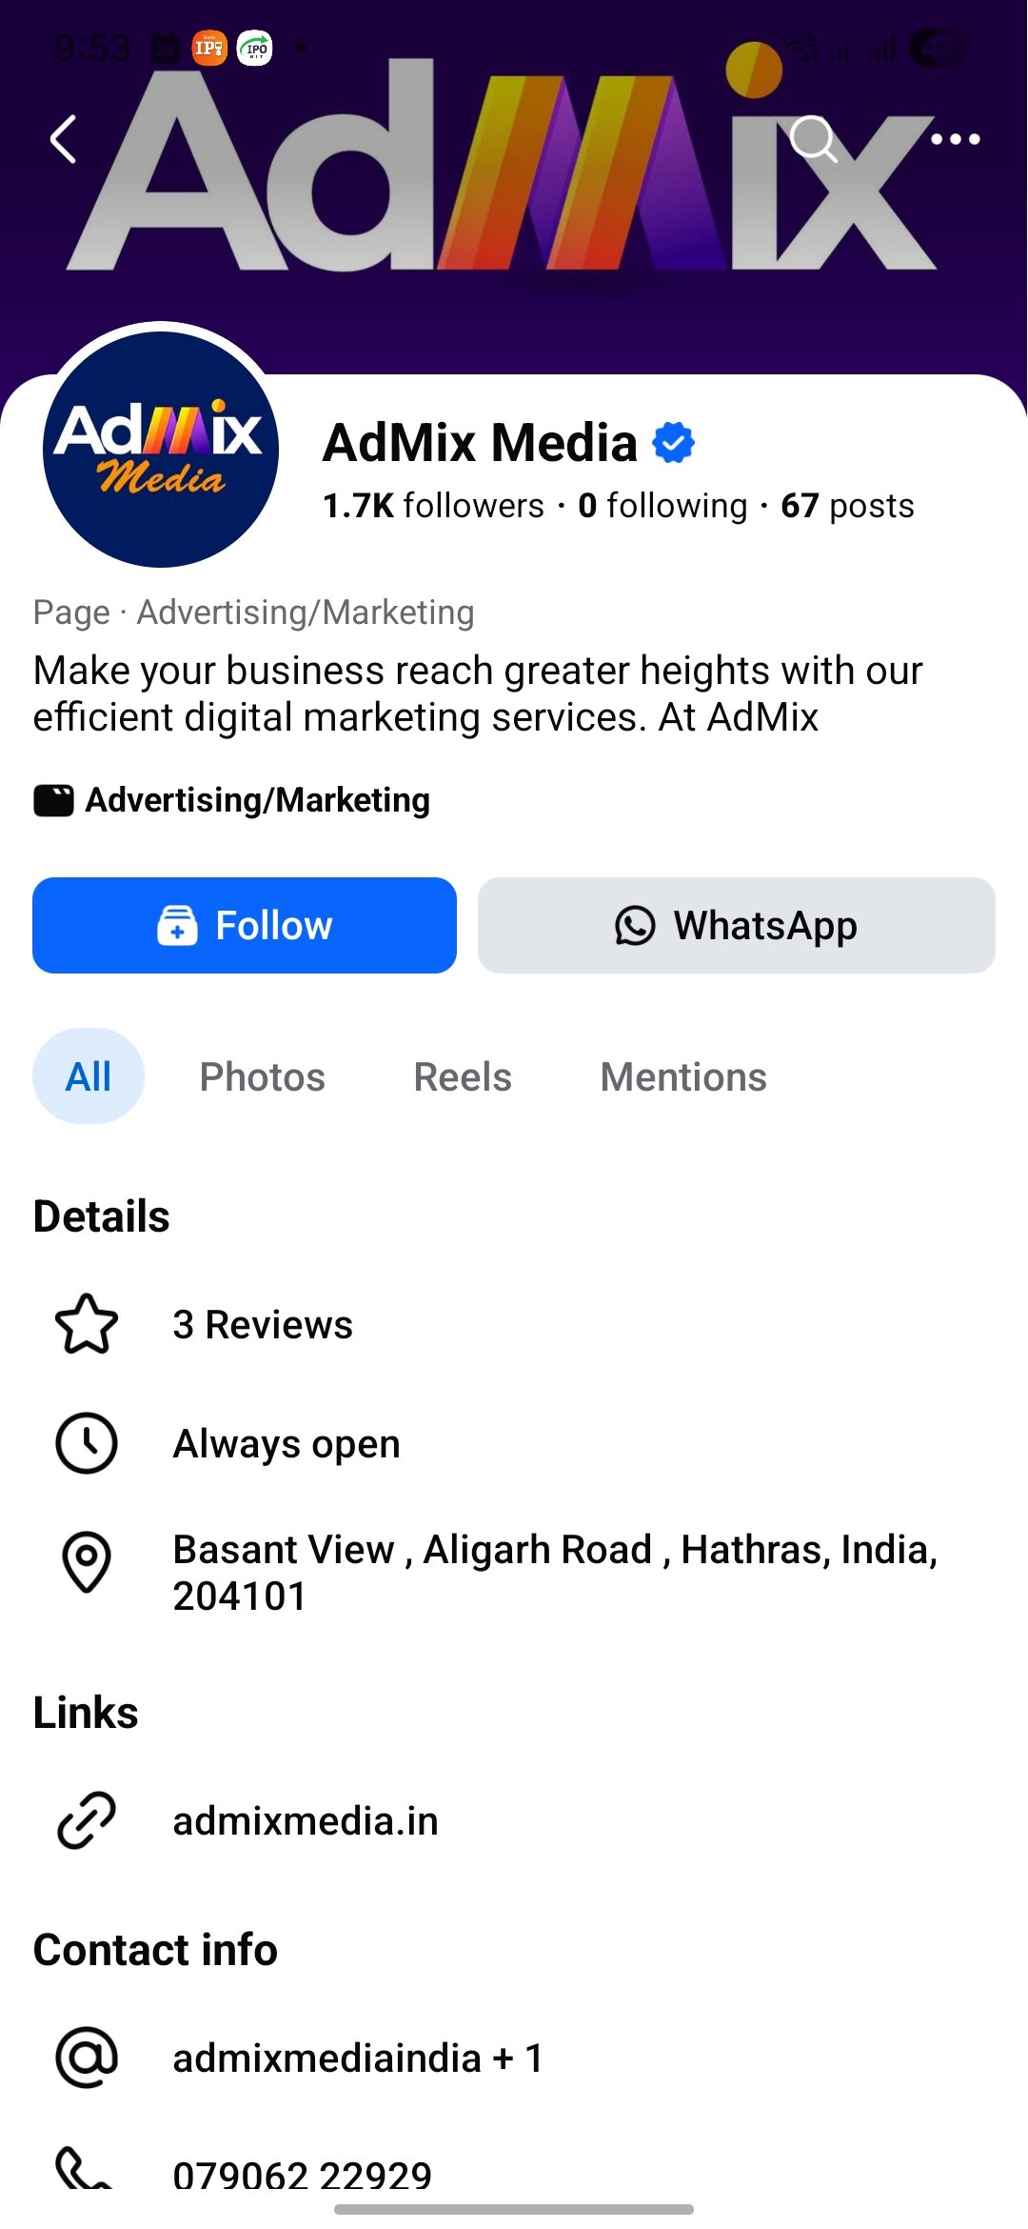Viewport: 1028px width, 2229px height.
Task: Tap the chain link icon
Action: [x=87, y=1820]
